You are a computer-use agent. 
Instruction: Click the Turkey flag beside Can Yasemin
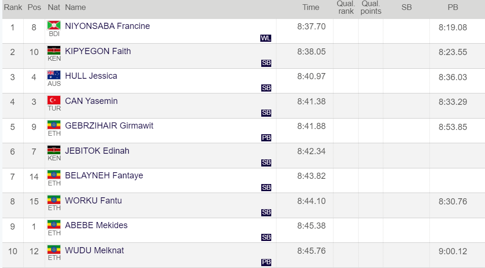click(x=54, y=100)
